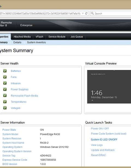Select the Windows Server 2012 R2 value
This screenshot has width=131, height=168.
pyautogui.click(x=54, y=147)
